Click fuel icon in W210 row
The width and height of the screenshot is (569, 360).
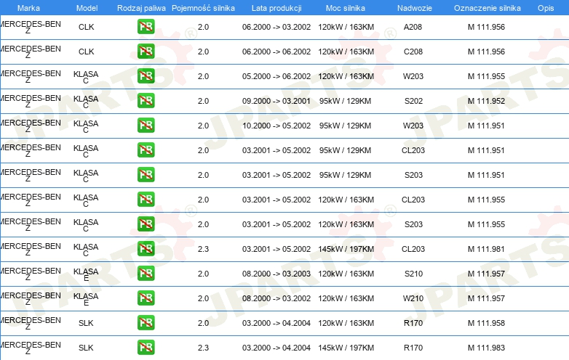pyautogui.click(x=146, y=298)
